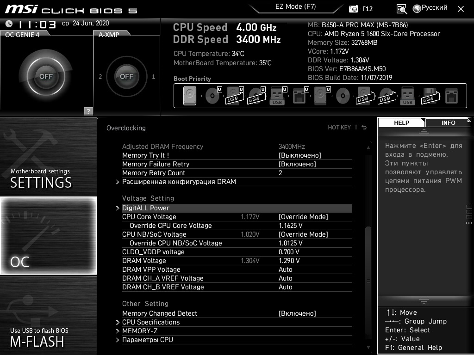
Task: Toggle the A-XMP OFF knob
Action: [x=126, y=76]
